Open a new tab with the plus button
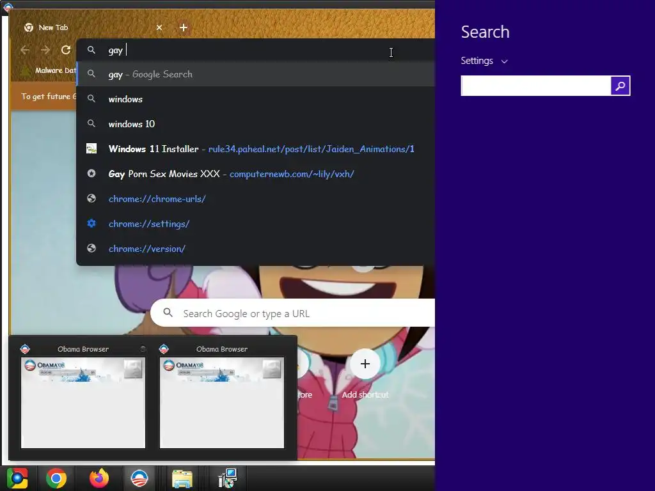 (x=184, y=27)
